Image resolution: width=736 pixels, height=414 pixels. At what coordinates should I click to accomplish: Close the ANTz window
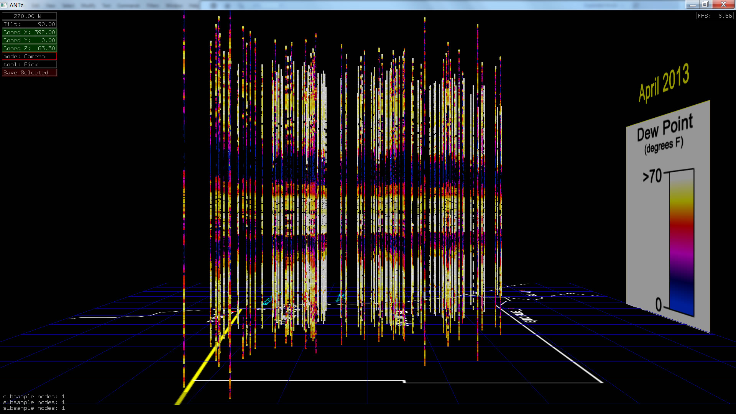click(x=723, y=5)
